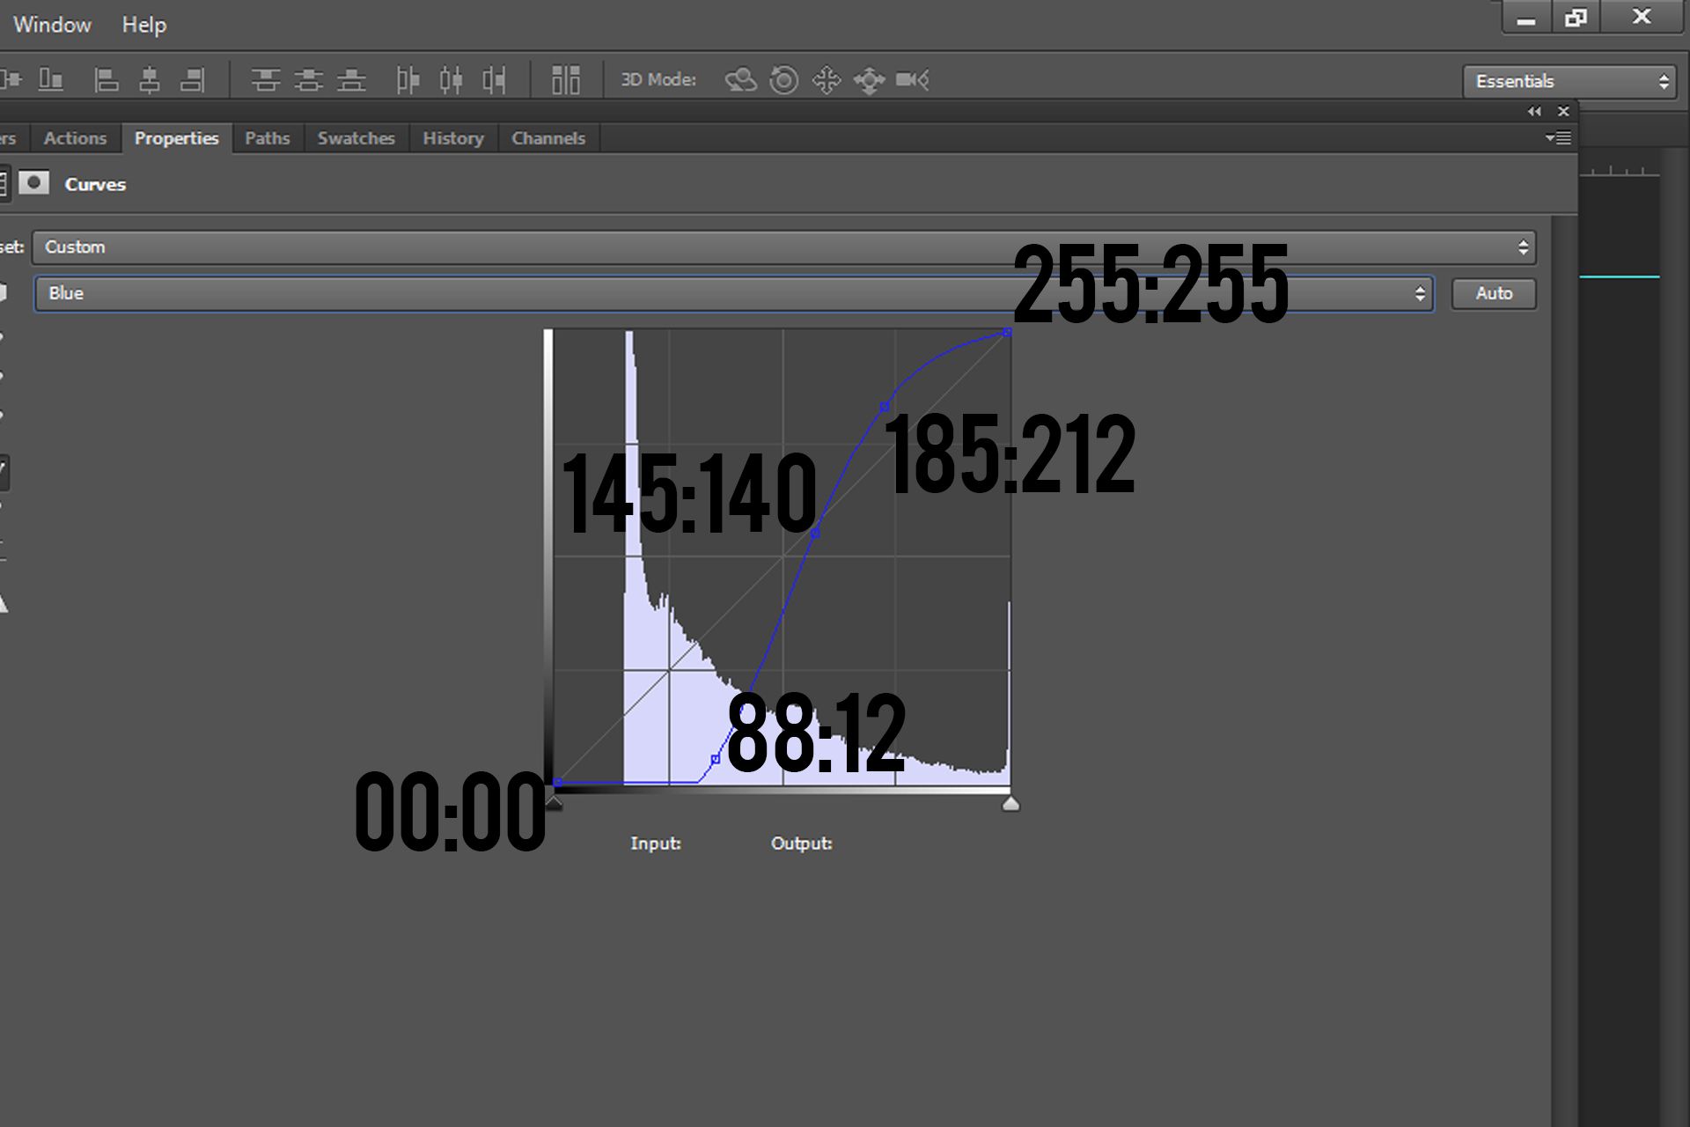Open the Help menu

coord(143,25)
